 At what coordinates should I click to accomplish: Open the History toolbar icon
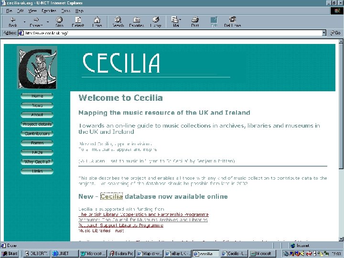[156, 21]
